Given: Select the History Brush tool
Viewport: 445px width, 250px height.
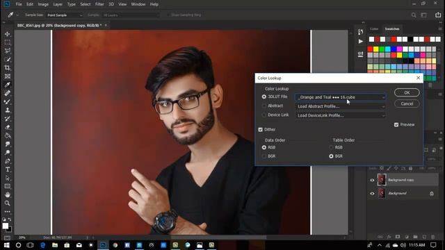Looking at the screenshot, I should coord(8,119).
